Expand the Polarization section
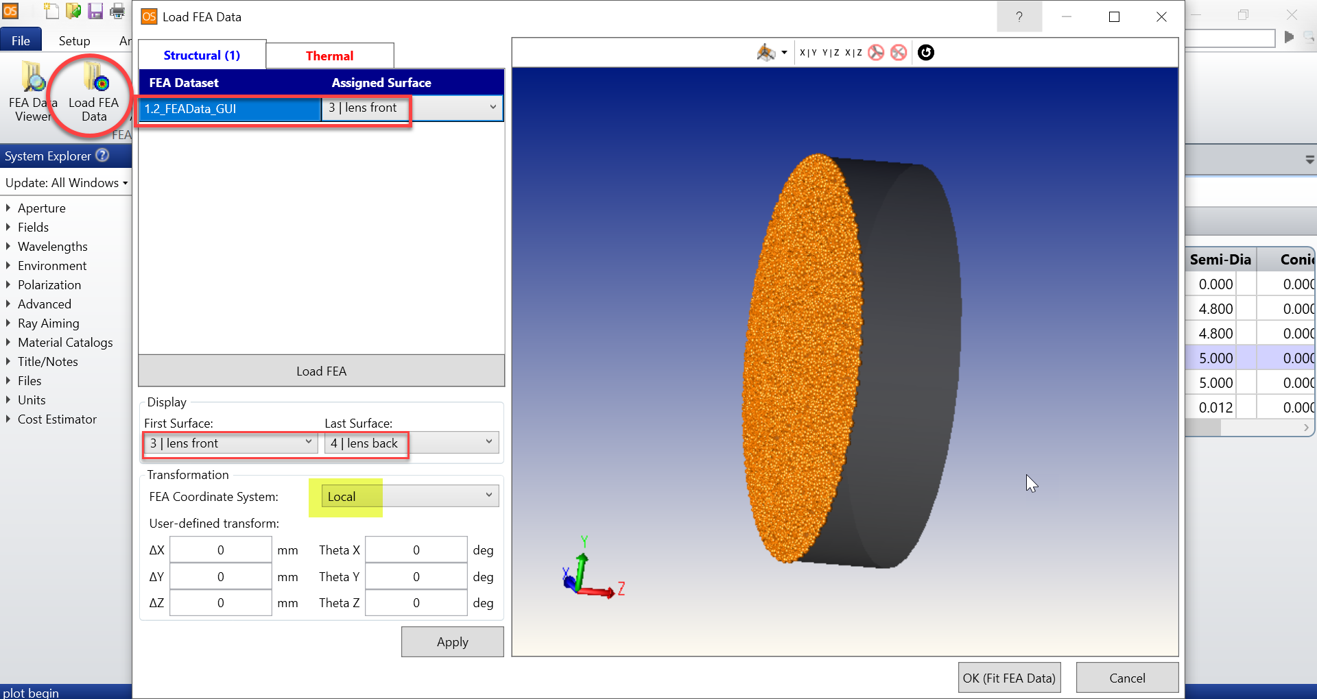1317x699 pixels. (x=8, y=284)
